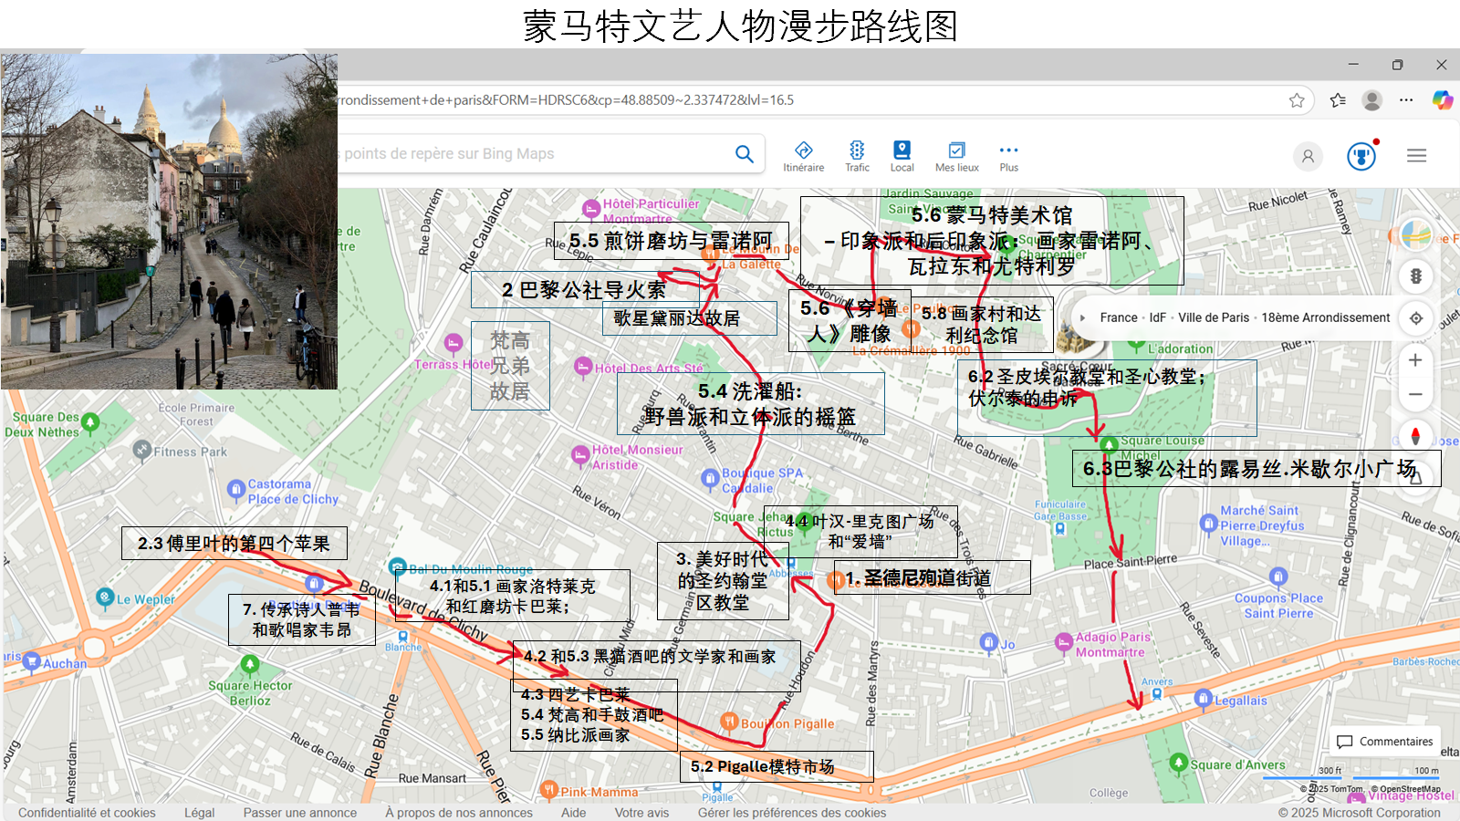Expand the Plus more options menu
The height and width of the screenshot is (821, 1460).
1008,155
